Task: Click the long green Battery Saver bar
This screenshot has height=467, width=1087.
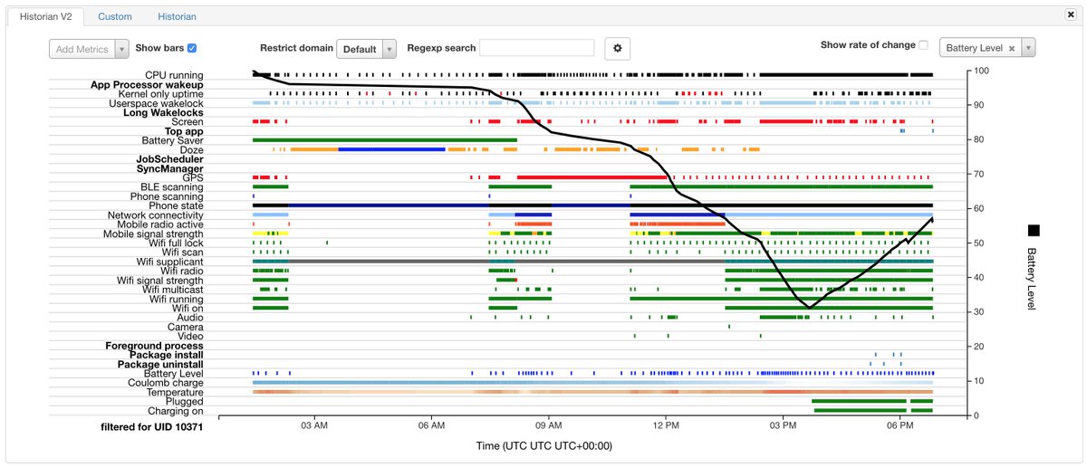Action: 385,140
